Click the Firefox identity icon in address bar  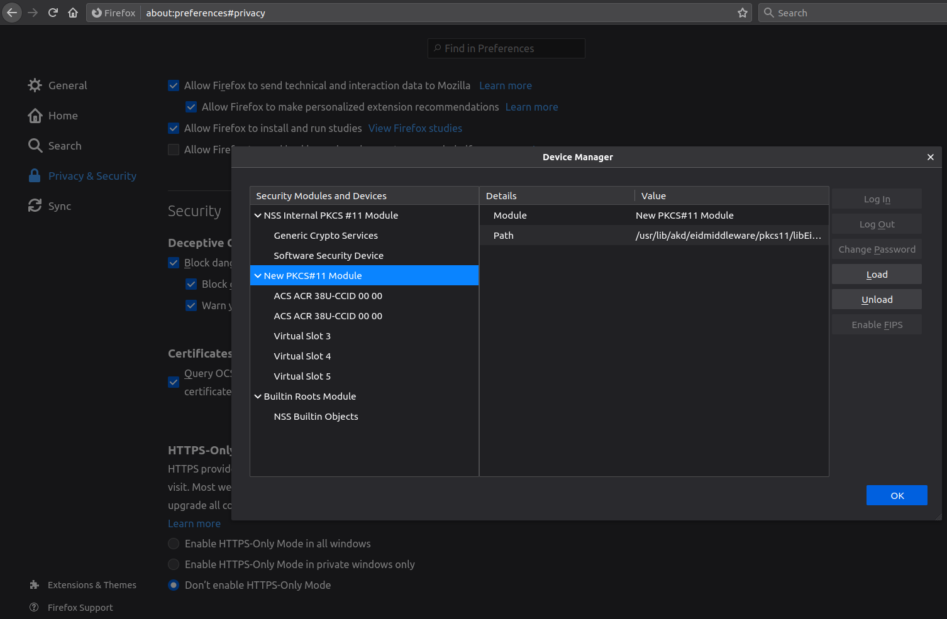pos(97,13)
